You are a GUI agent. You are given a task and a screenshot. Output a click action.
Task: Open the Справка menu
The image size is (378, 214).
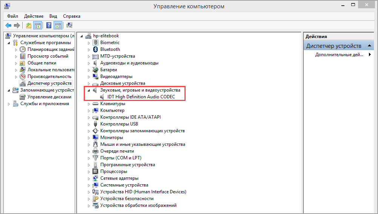(72, 16)
